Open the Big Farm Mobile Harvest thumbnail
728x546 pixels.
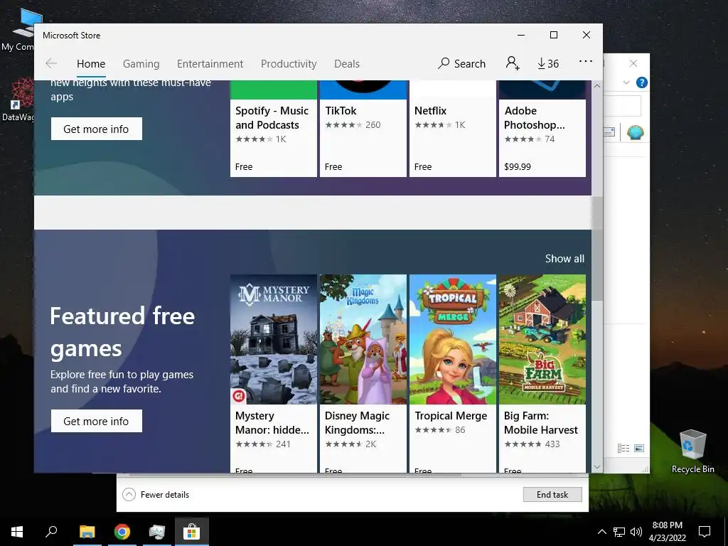pyautogui.click(x=542, y=339)
